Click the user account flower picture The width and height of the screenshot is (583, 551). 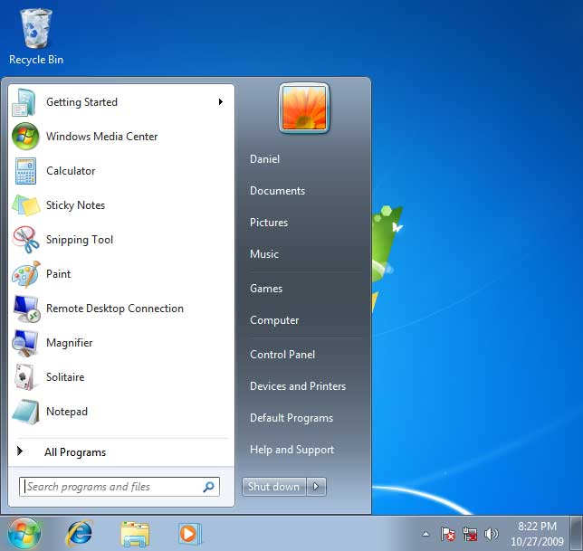click(304, 108)
